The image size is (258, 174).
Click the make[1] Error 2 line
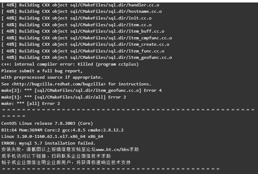[64, 97]
